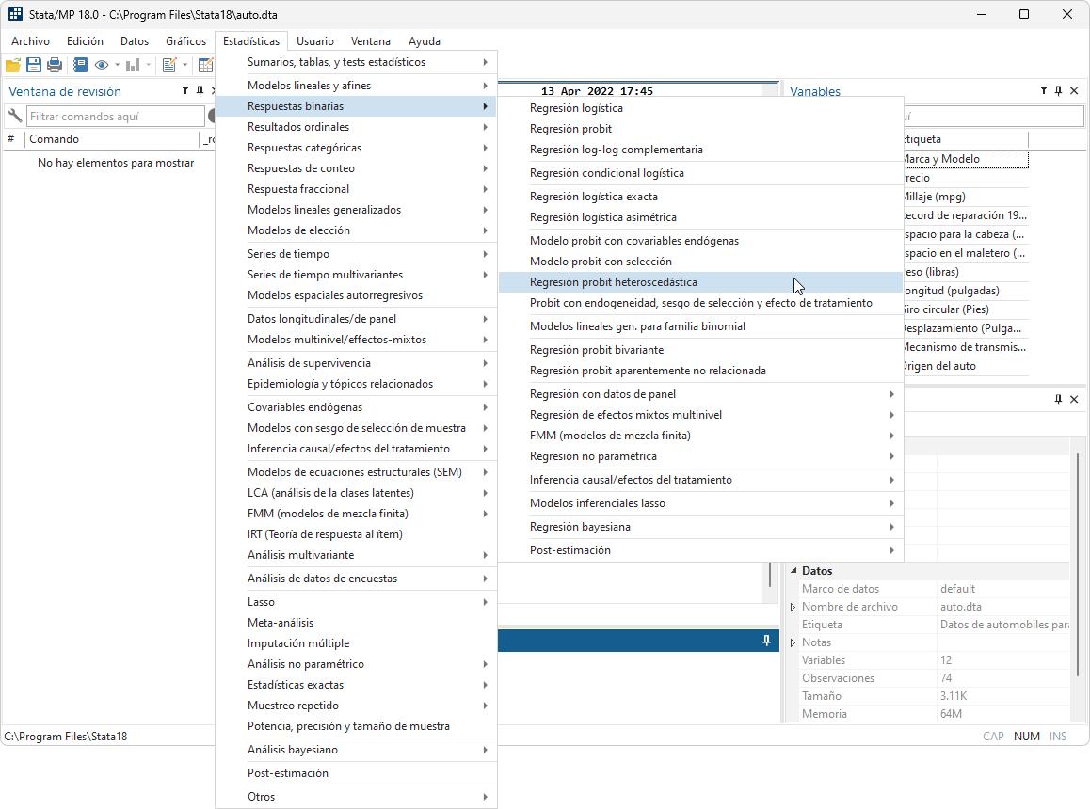This screenshot has width=1090, height=809.
Task: Select Imputación múltiple
Action: pos(357,643)
